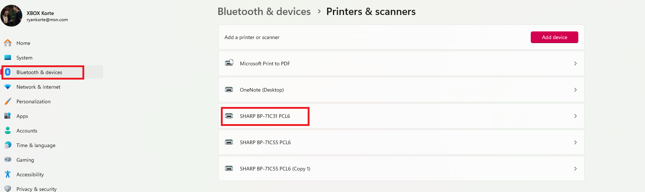Navigate back via Bluetooth & devices breadcrumb

coord(264,12)
